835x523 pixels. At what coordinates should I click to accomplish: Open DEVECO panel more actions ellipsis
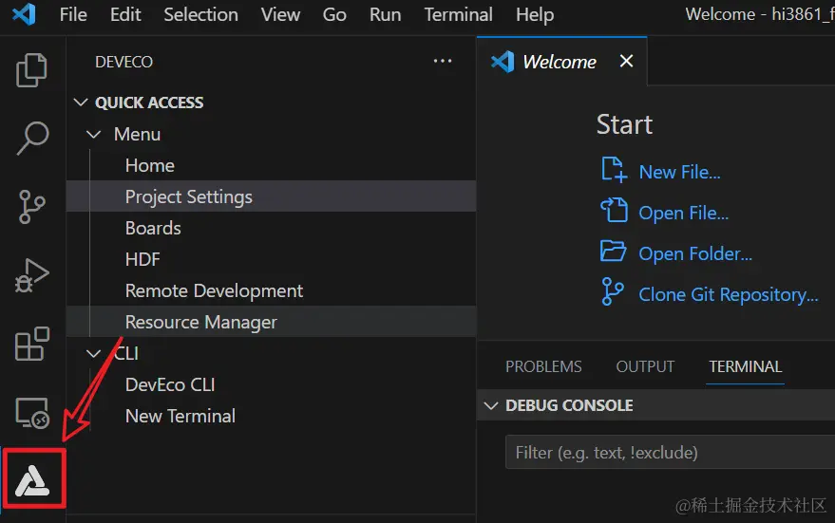[443, 62]
